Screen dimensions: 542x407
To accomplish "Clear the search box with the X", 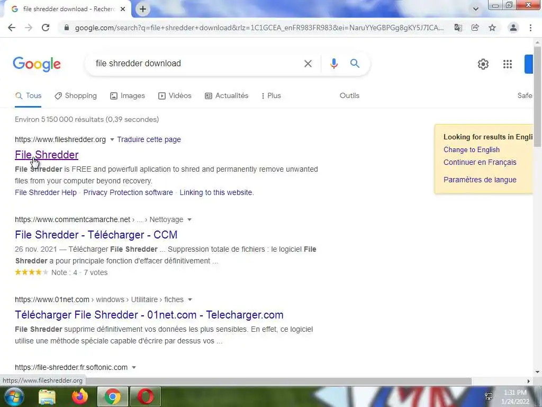I will click(x=308, y=64).
